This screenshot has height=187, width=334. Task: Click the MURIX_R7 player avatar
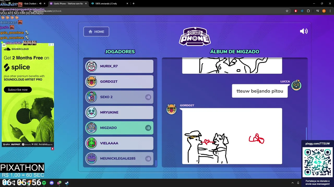click(92, 66)
